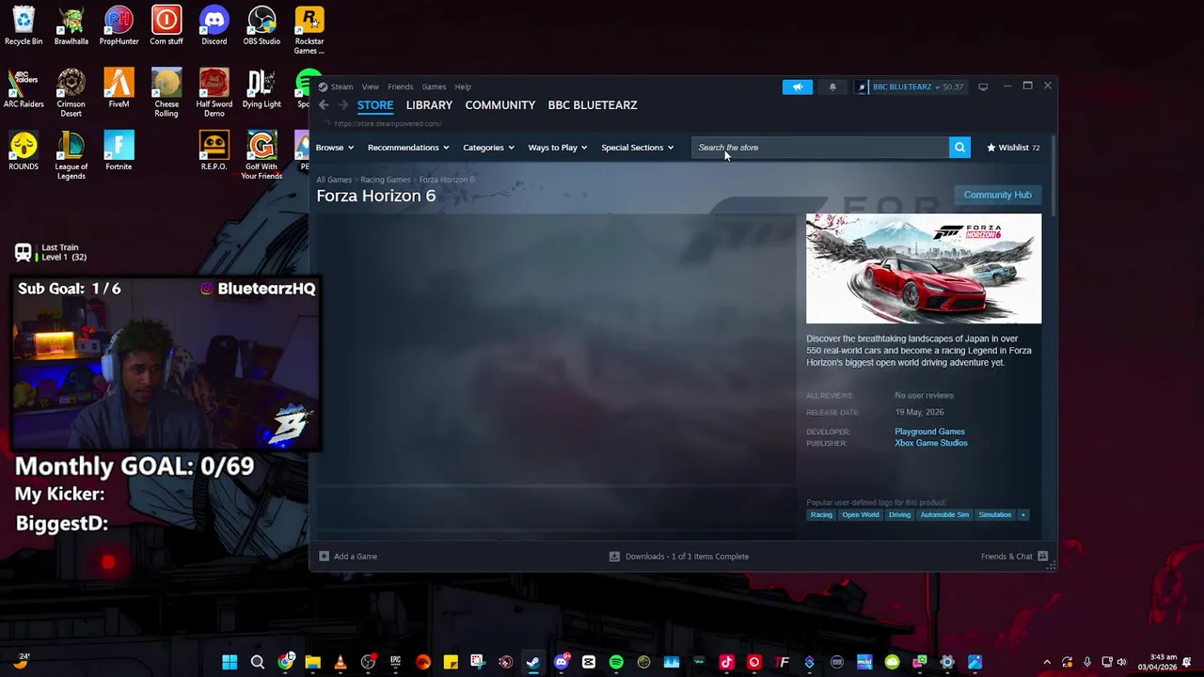This screenshot has height=677, width=1204.
Task: Open the Wishlist 72 button
Action: click(x=1013, y=148)
